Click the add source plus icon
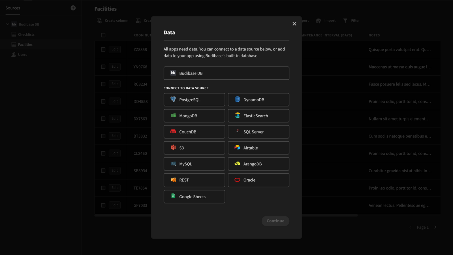This screenshot has width=453, height=255. pyautogui.click(x=73, y=8)
